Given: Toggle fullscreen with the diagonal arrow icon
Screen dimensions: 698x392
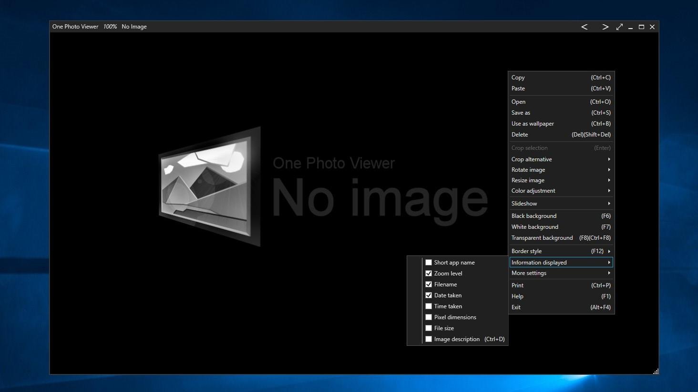Looking at the screenshot, I should click(x=619, y=27).
